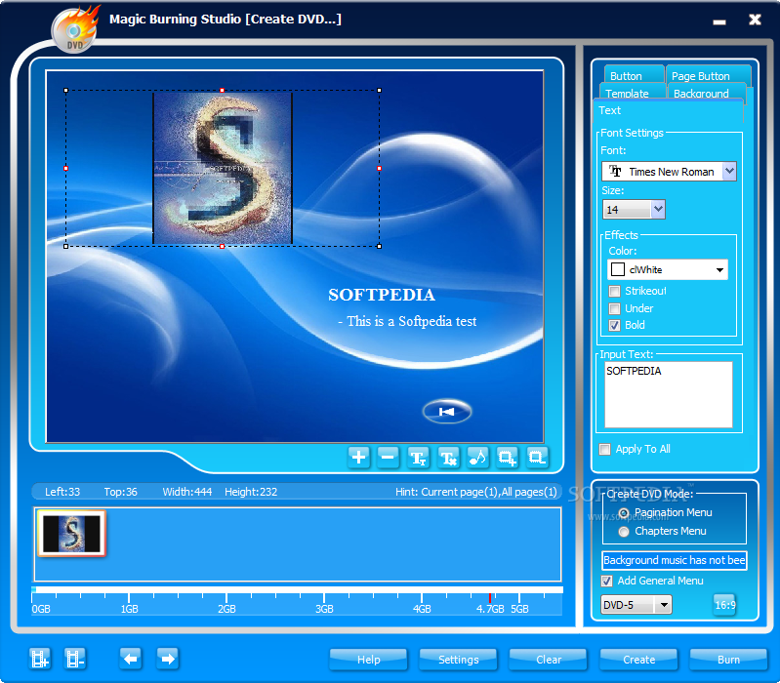Select the Chapters Menu radio button
The image size is (780, 683).
(x=624, y=532)
